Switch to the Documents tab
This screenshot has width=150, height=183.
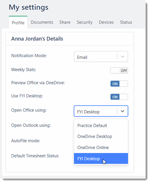coord(42,22)
